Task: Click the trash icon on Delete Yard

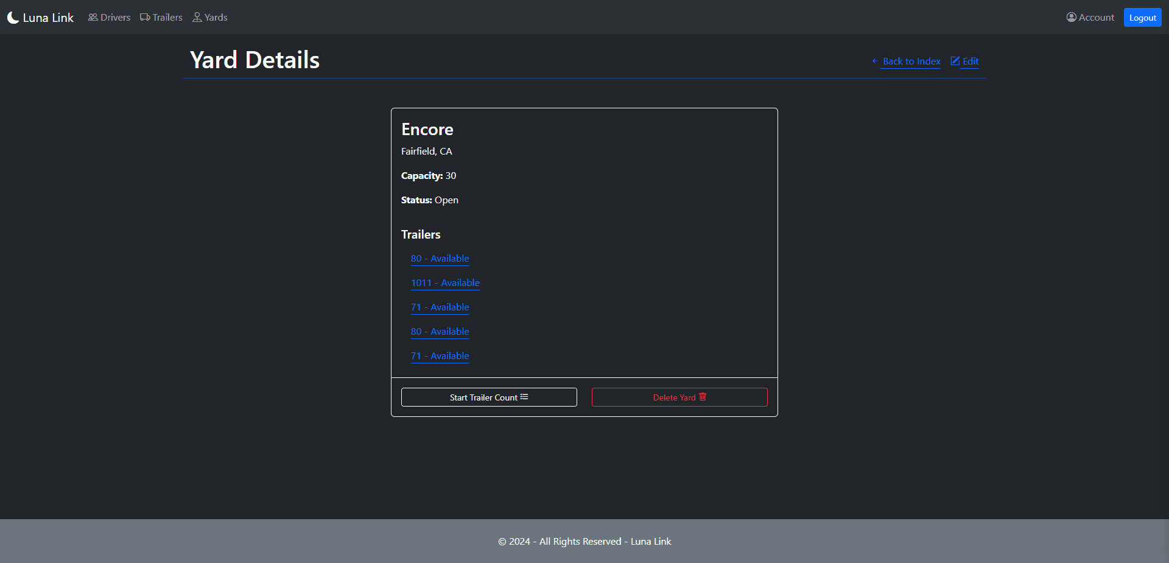Action: 703,397
